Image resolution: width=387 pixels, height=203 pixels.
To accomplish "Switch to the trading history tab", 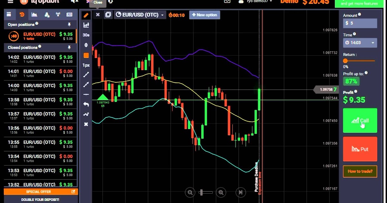I will [22, 15].
